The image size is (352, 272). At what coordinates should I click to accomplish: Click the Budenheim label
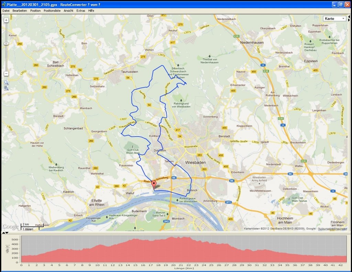139,211
